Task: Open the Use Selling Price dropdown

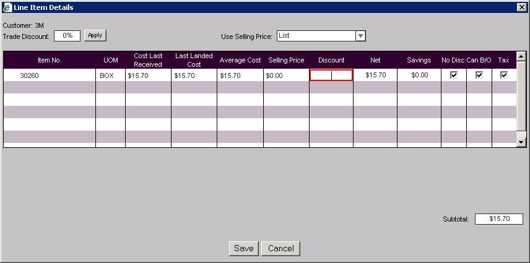Action: point(360,36)
